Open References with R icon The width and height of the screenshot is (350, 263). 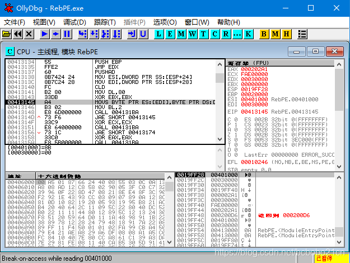coord(226,34)
